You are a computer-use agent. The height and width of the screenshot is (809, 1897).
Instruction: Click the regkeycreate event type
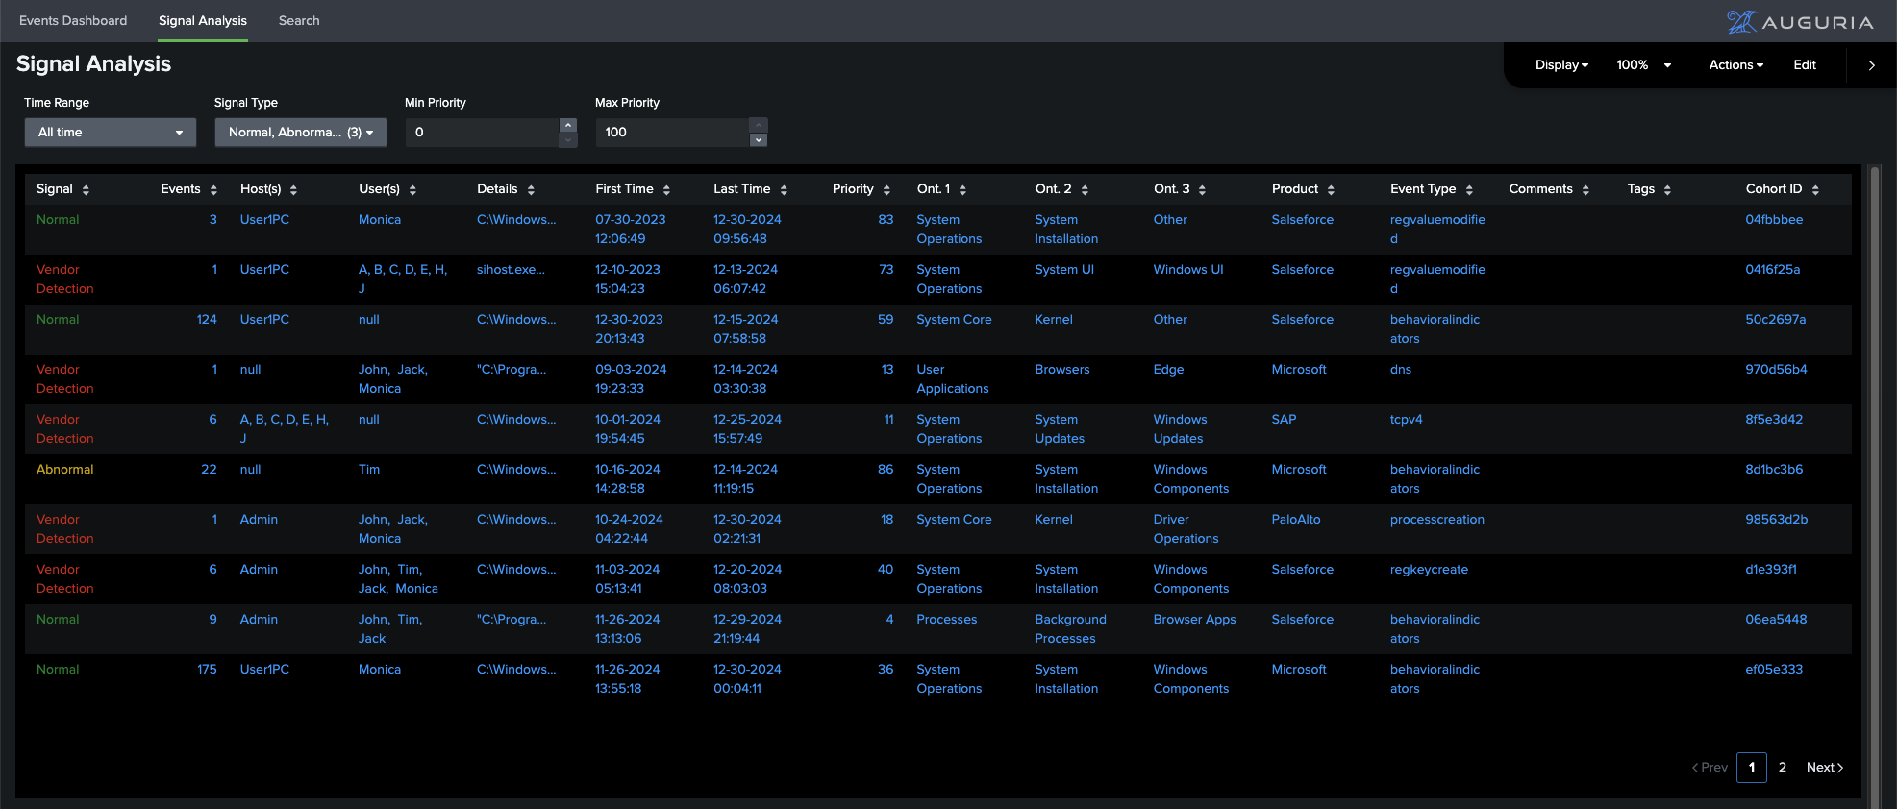pos(1430,570)
